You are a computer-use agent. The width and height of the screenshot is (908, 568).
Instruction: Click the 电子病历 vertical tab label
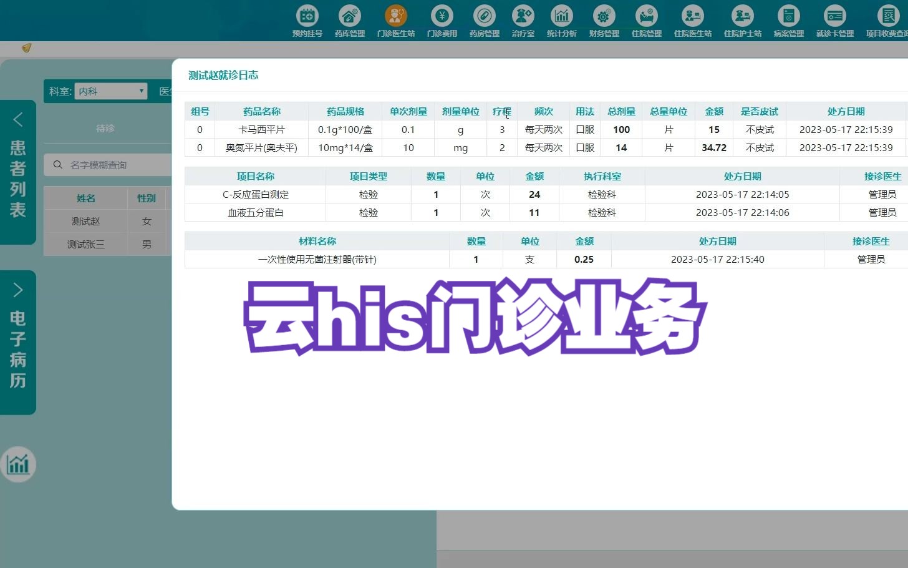pos(18,349)
